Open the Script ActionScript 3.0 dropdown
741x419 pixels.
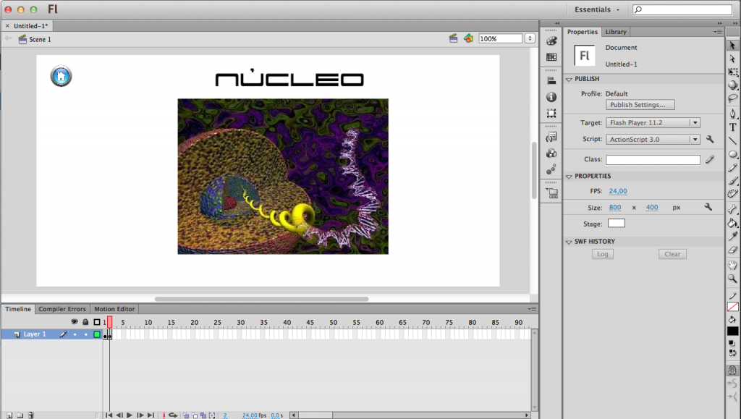click(653, 140)
